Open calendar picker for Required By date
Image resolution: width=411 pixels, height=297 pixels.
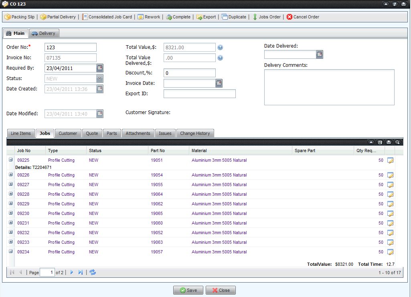coord(100,68)
